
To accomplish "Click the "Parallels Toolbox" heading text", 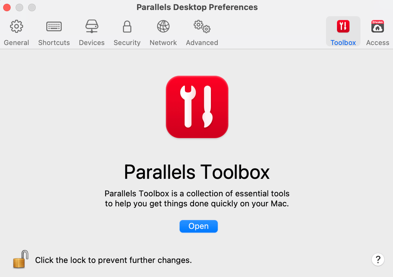I will [x=197, y=172].
